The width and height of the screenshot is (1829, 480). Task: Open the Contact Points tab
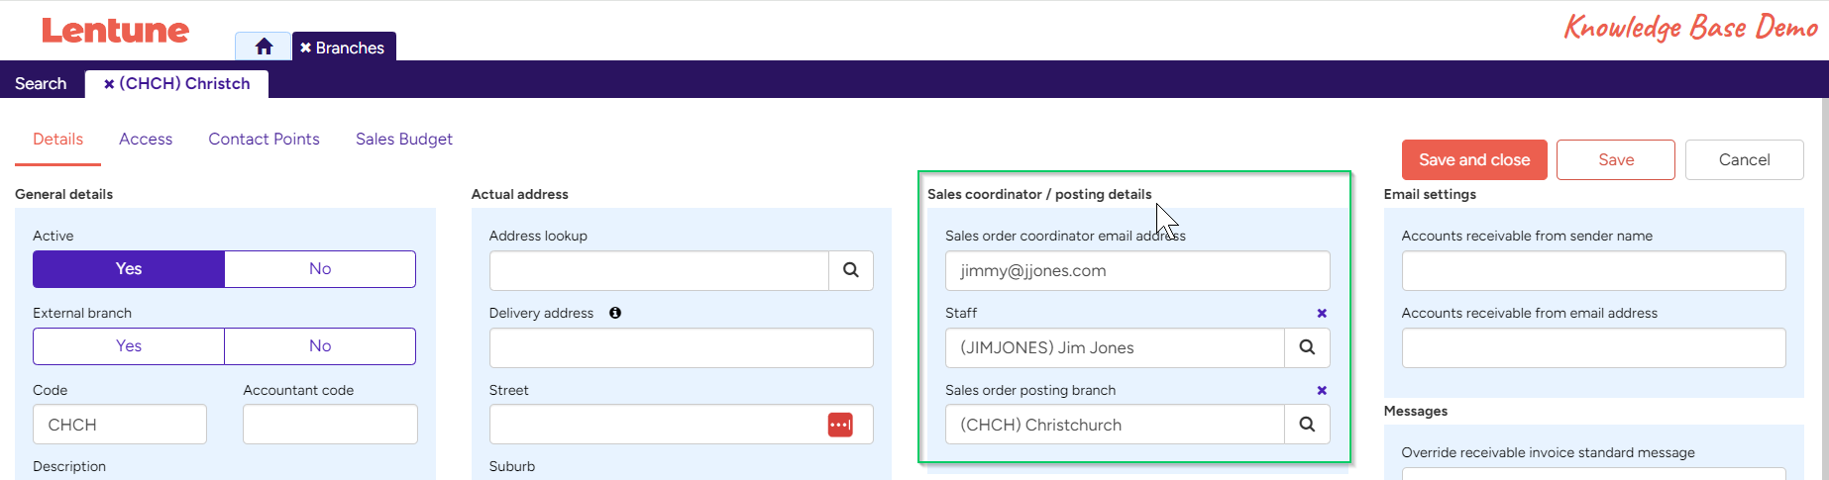[x=264, y=140]
